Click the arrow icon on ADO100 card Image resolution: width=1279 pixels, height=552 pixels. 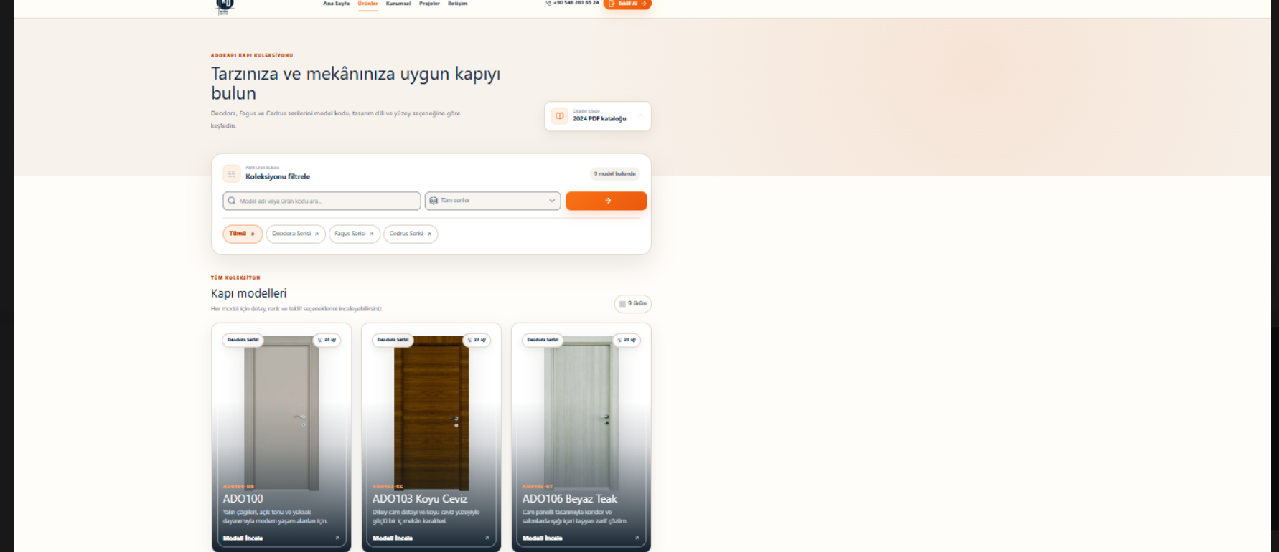coord(337,538)
